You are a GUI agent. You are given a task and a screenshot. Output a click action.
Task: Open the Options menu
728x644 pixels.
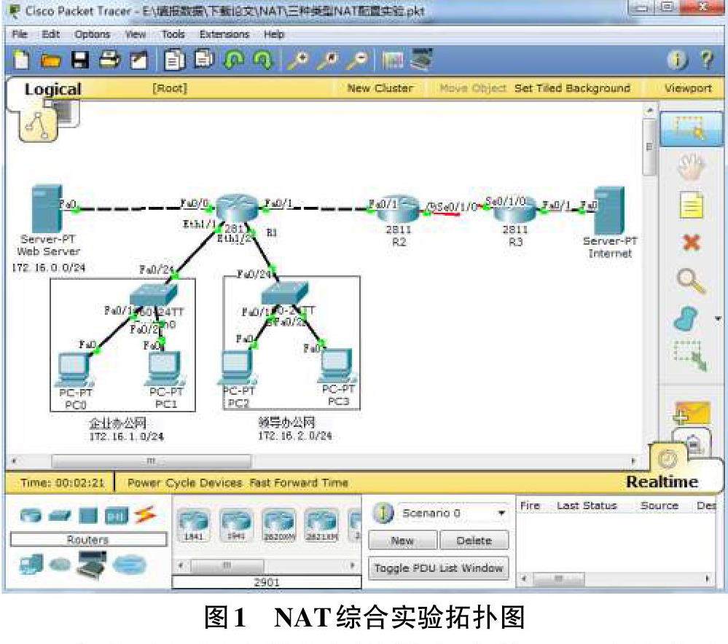coord(92,34)
